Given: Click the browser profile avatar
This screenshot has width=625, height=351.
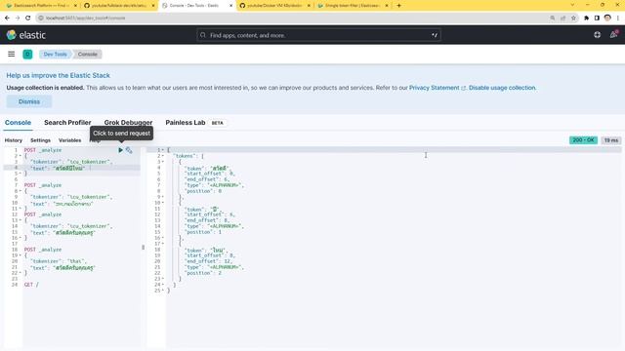Looking at the screenshot, I should (x=607, y=18).
